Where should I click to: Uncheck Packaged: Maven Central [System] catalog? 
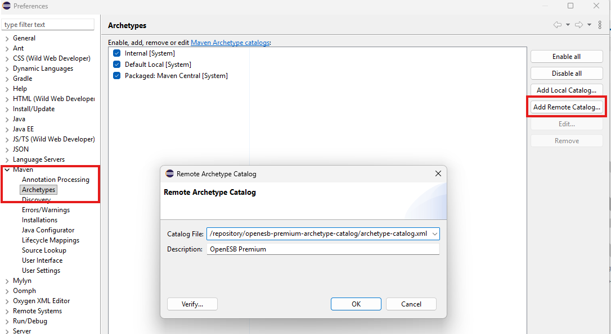click(116, 75)
